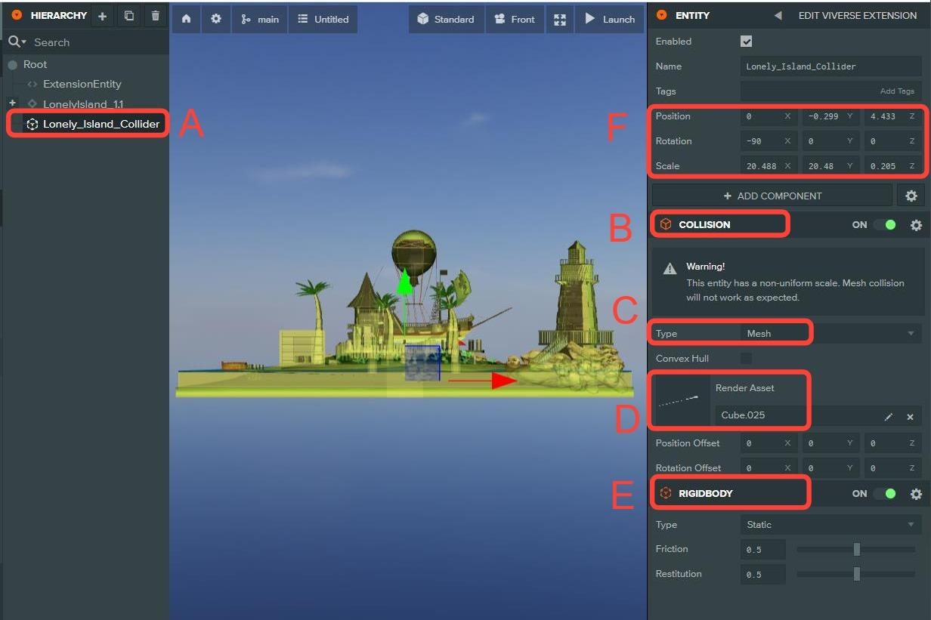Open the Front camera view menu
Image resolution: width=931 pixels, height=620 pixels.
click(514, 19)
